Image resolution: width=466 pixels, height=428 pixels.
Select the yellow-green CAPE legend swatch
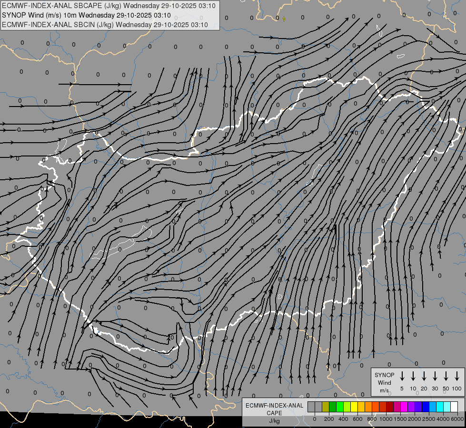347,407
